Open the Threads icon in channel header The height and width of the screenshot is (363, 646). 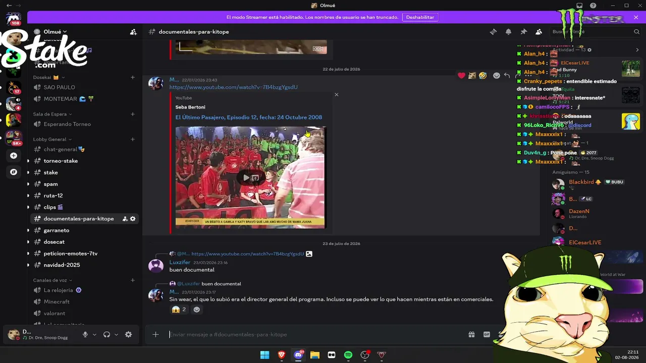click(493, 32)
